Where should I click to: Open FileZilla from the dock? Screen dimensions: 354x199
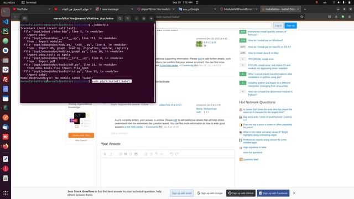pos(6,79)
